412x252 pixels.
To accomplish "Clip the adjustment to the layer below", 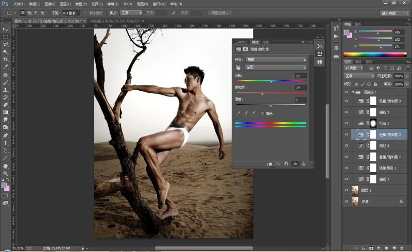I will [x=269, y=164].
